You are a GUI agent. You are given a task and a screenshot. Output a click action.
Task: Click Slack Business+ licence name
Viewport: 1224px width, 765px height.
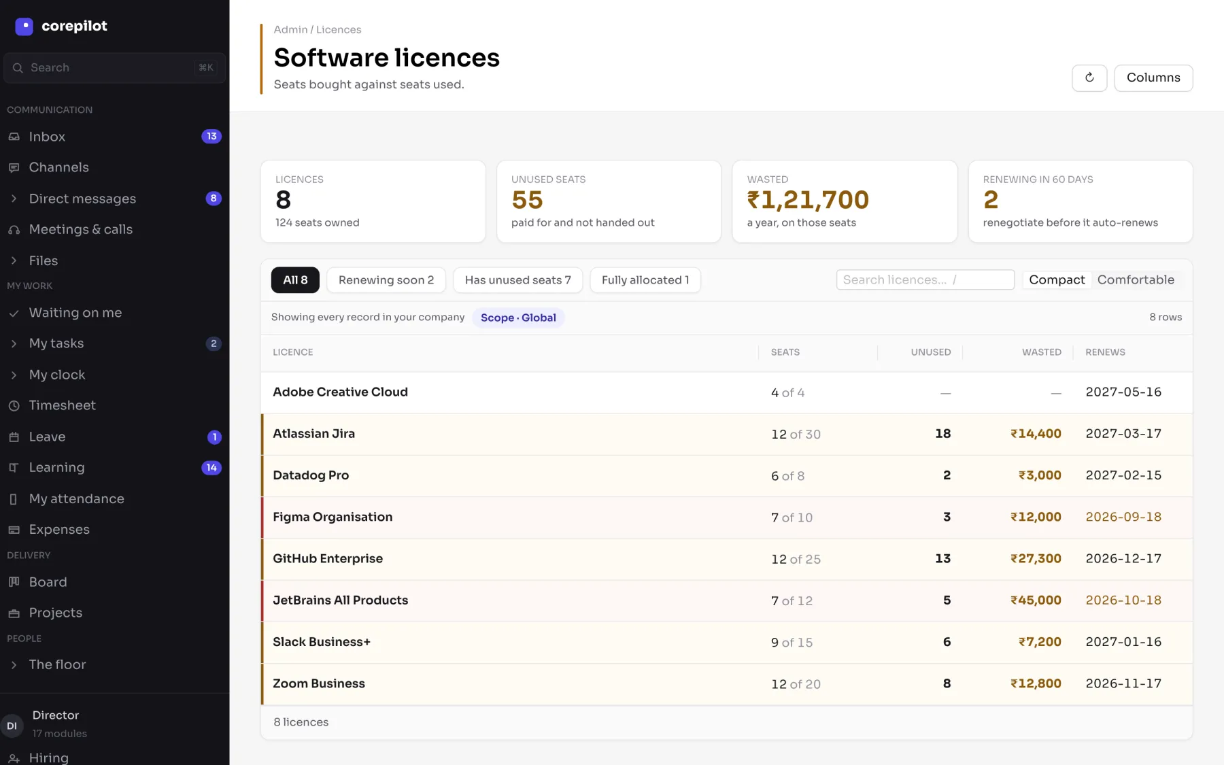tap(322, 642)
